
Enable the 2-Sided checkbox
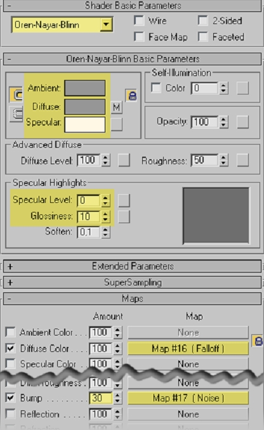203,20
